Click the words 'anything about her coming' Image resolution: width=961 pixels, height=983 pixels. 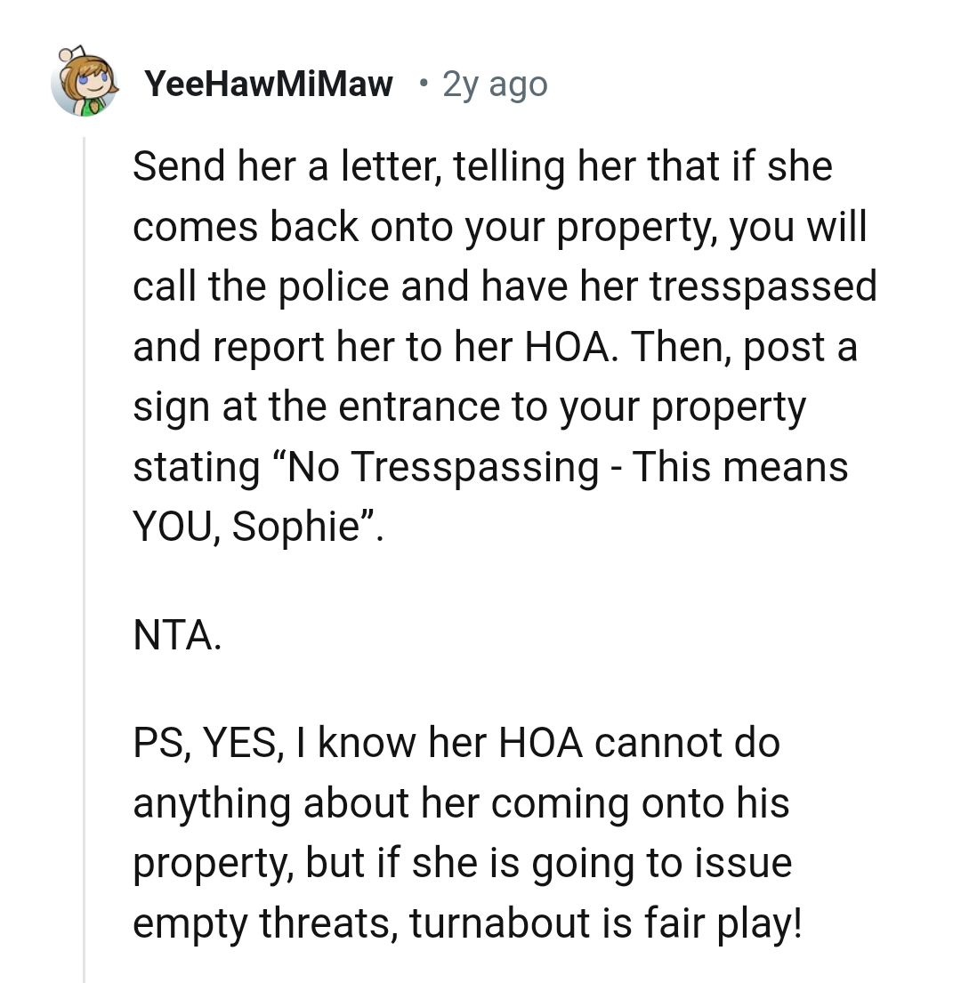(381, 803)
